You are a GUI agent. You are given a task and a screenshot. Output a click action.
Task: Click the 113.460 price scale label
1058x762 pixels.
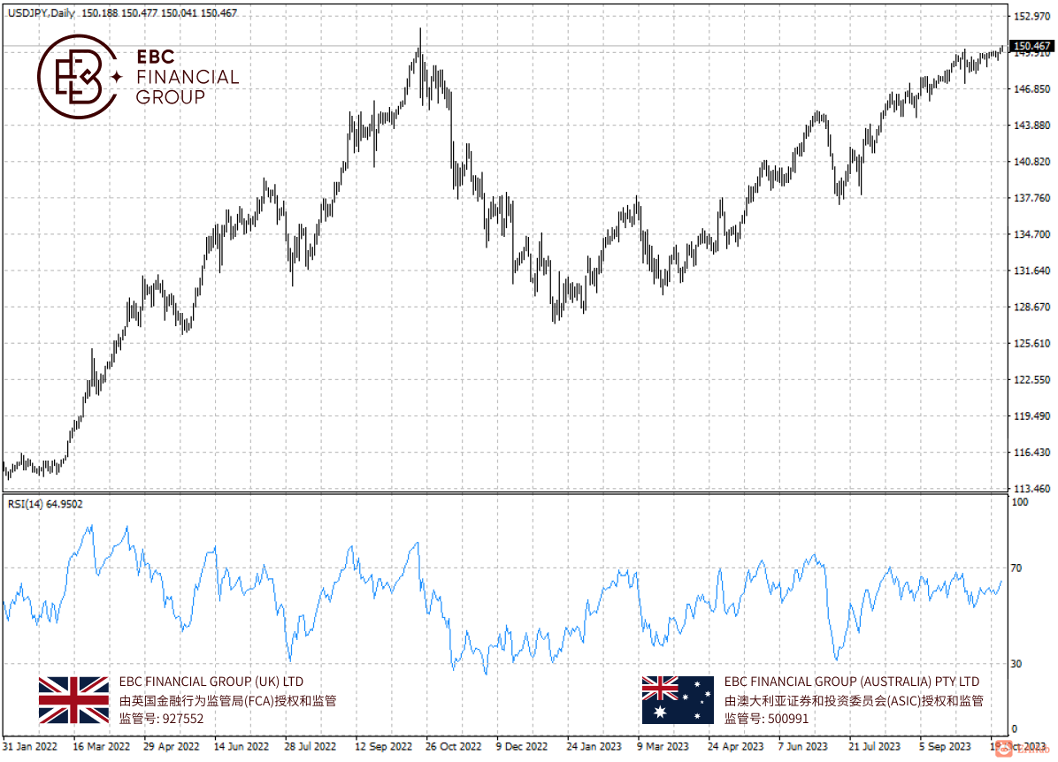coord(1032,488)
